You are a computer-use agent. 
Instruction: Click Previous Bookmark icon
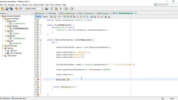pos(81,17)
